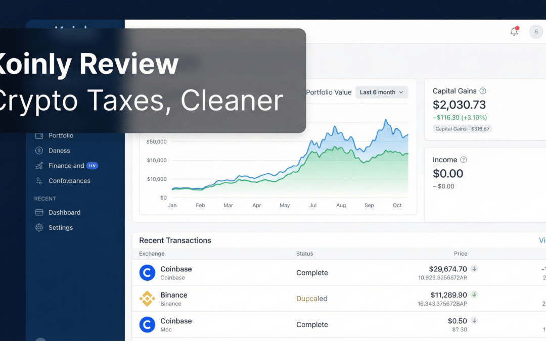The width and height of the screenshot is (546, 341).
Task: Open the user profile avatar
Action: [536, 32]
